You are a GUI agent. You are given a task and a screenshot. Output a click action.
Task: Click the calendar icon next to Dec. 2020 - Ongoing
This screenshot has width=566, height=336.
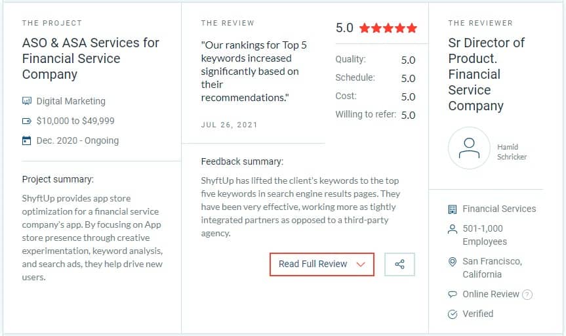coord(27,140)
